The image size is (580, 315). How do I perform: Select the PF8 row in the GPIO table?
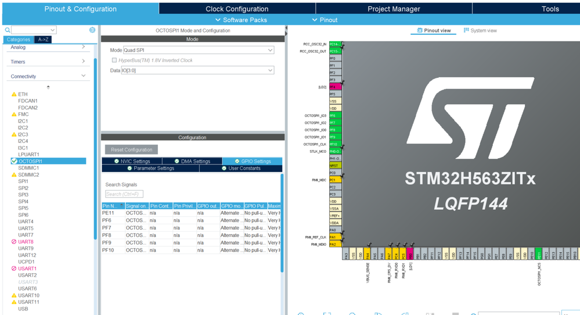(191, 235)
